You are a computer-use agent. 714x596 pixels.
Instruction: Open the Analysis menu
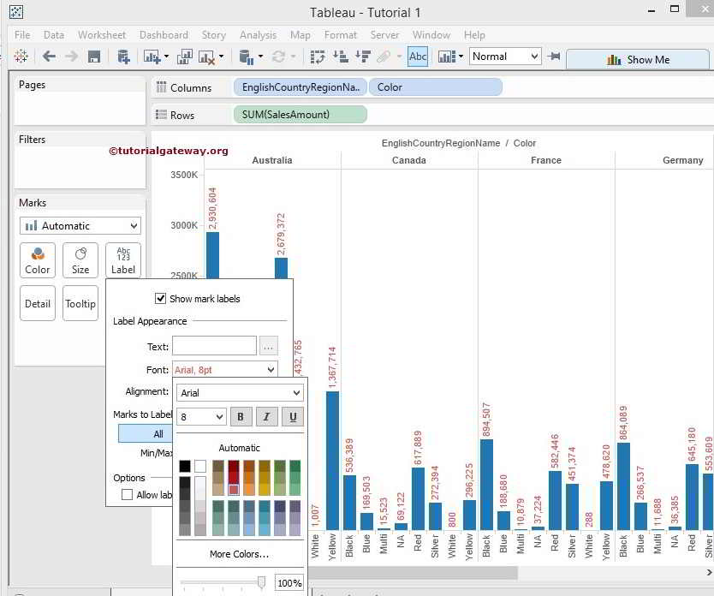[258, 35]
